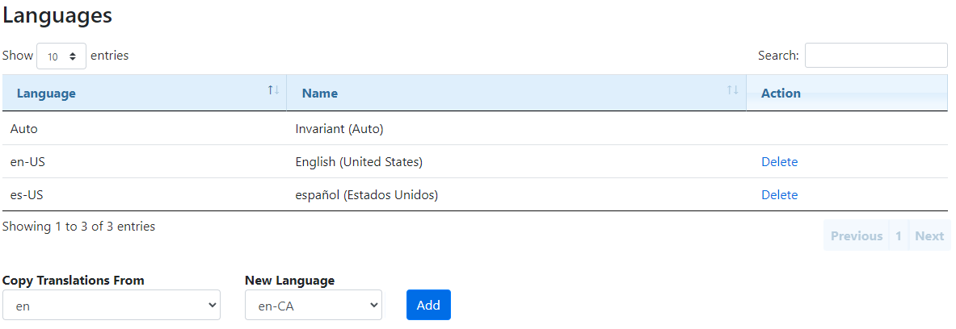Viewport: 956px width, 329px height.
Task: Click the Name column header label
Action: click(320, 94)
